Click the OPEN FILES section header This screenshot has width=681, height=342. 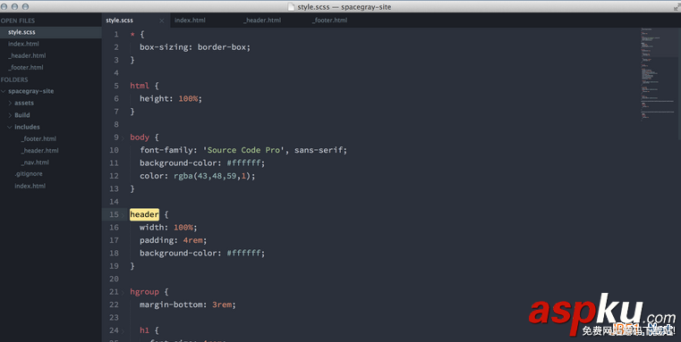point(18,21)
